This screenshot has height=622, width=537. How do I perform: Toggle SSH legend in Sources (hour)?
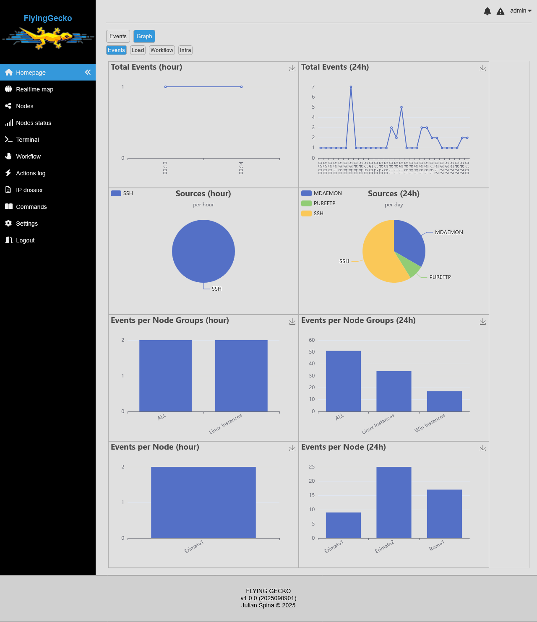tap(122, 193)
